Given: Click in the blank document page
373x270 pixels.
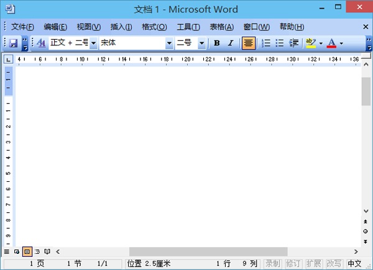Looking at the screenshot, I should click(x=188, y=157).
